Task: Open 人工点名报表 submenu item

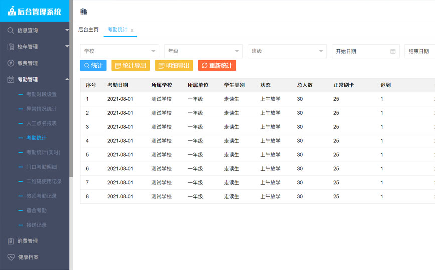Action: tap(41, 123)
